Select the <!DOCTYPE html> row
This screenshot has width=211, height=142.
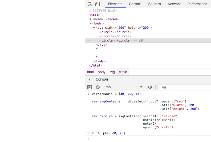(103, 11)
